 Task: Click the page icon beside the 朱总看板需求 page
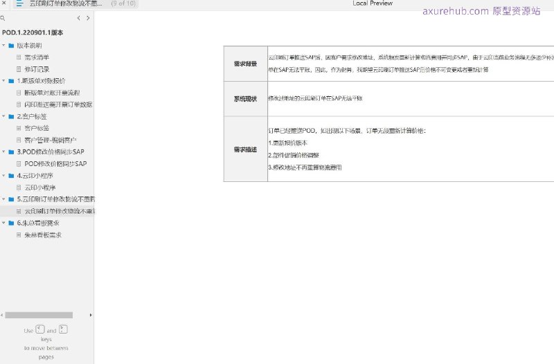coord(19,235)
